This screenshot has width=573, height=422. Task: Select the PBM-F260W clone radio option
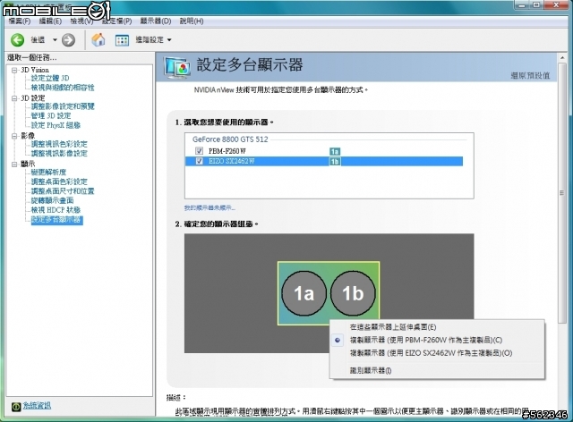tap(338, 341)
